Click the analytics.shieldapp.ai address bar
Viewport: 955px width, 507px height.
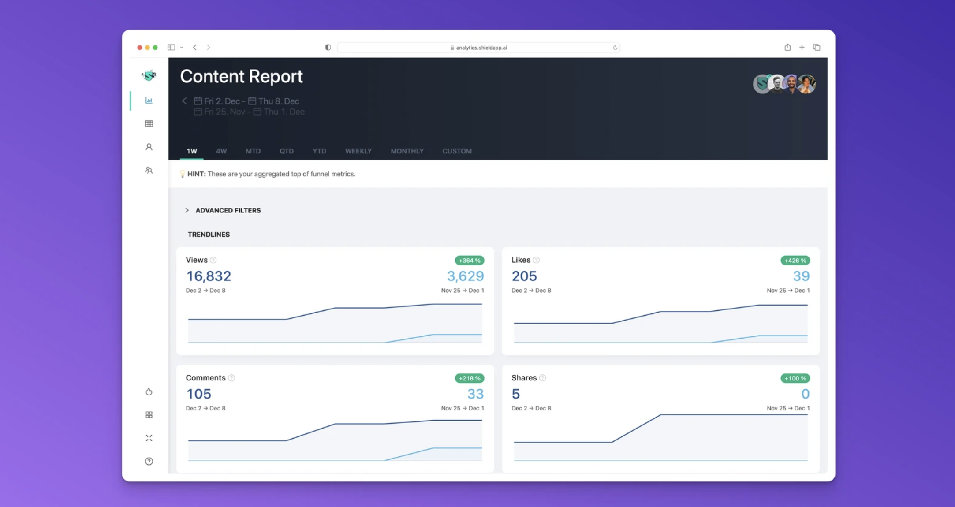(478, 48)
